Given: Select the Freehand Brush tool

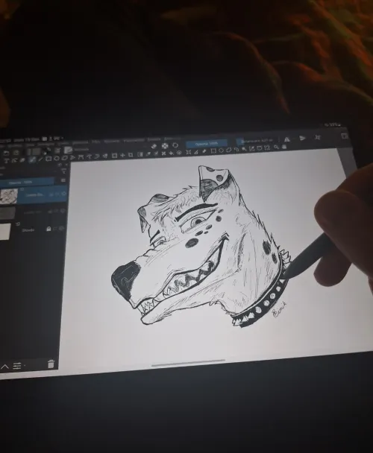Looking at the screenshot, I should pos(32,159).
